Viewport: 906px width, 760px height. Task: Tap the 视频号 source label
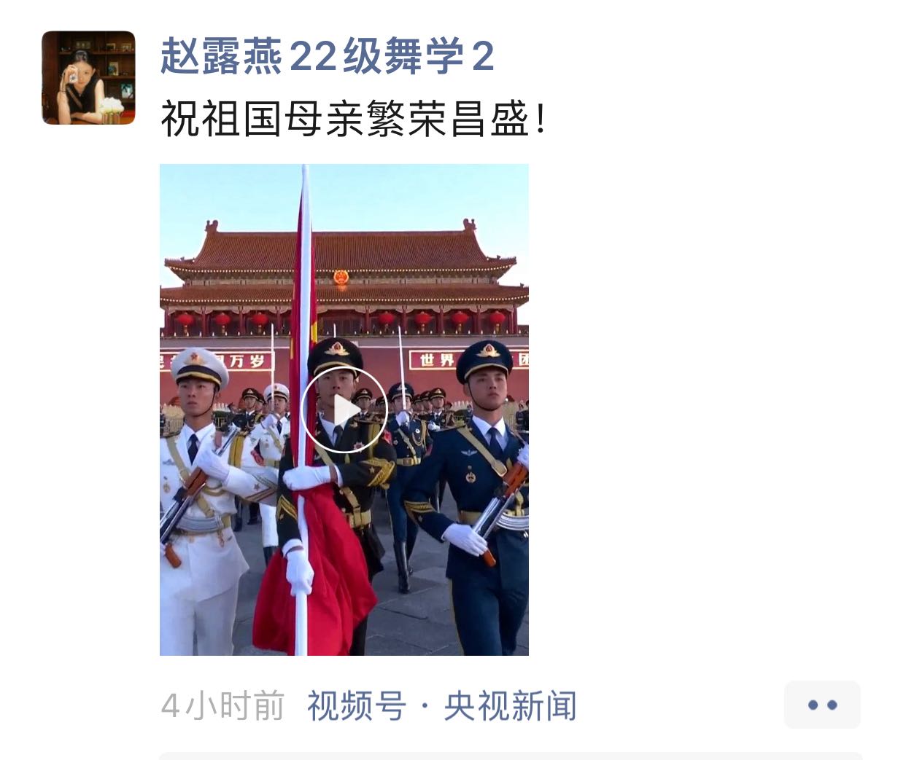coord(356,705)
